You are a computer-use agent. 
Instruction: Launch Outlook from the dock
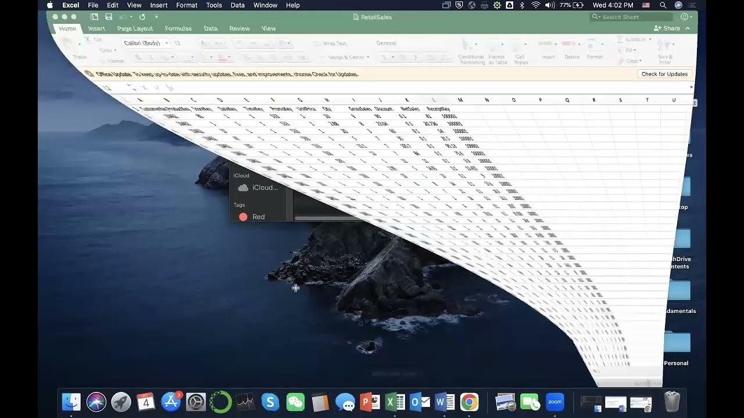(420, 402)
